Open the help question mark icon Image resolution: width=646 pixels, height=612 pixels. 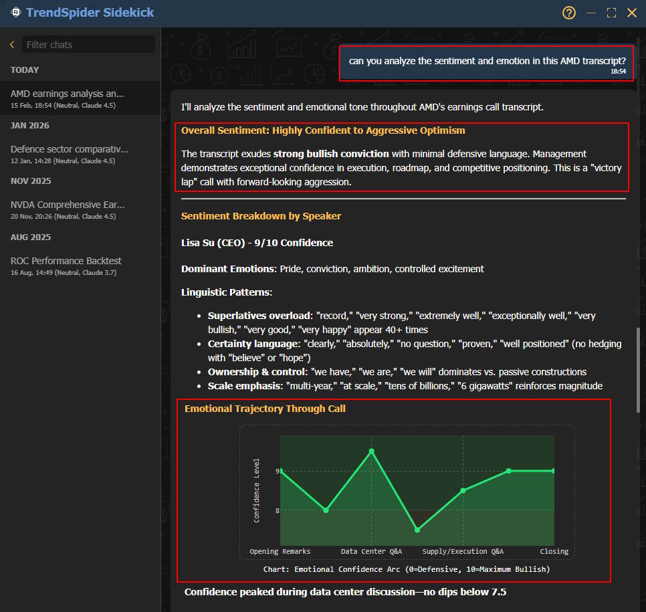(569, 13)
